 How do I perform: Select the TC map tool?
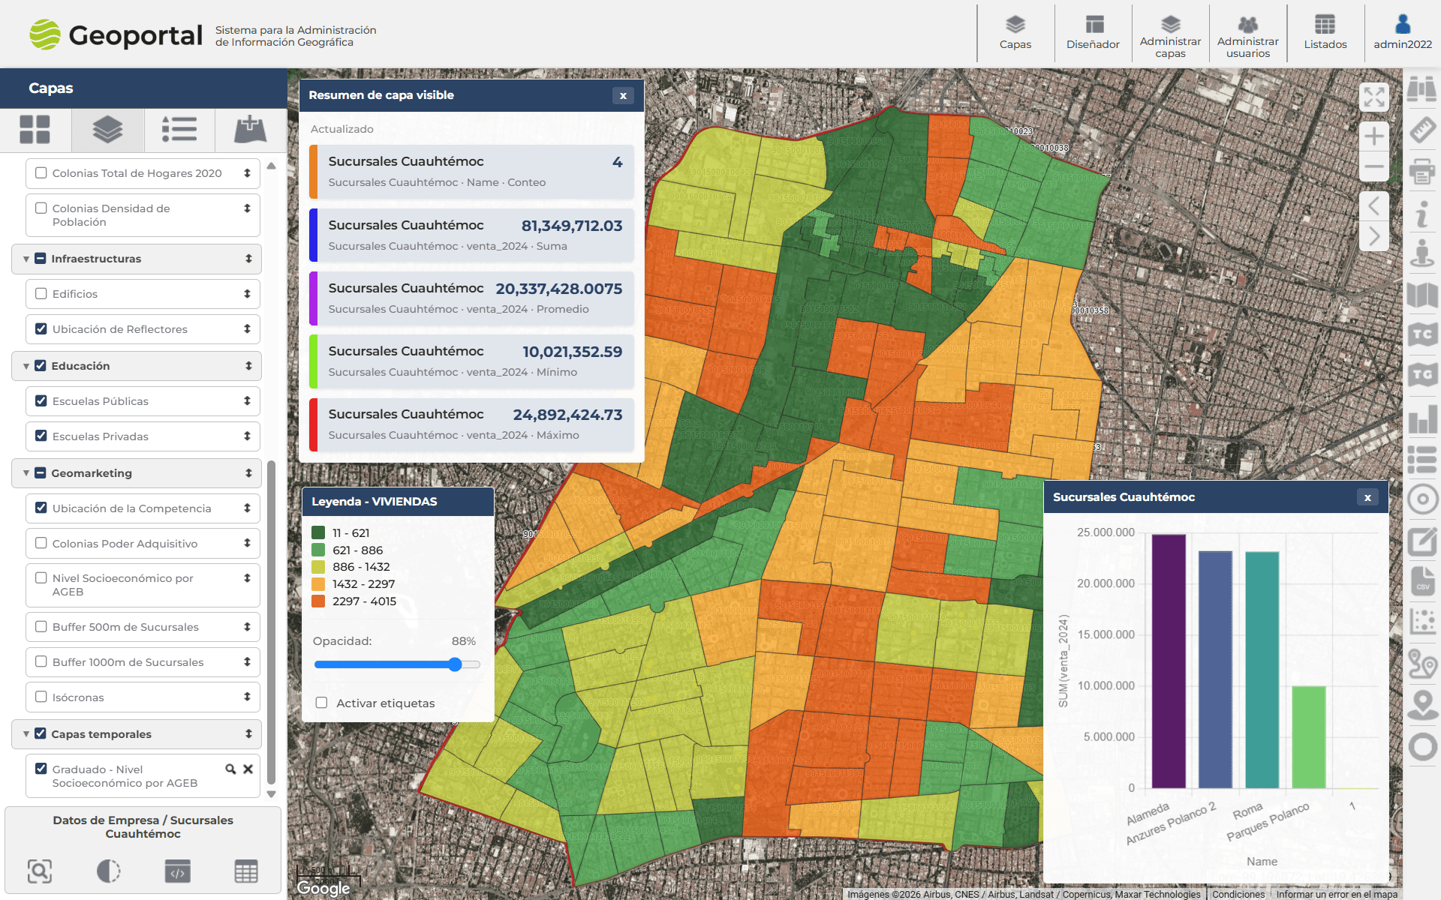pos(1421,335)
